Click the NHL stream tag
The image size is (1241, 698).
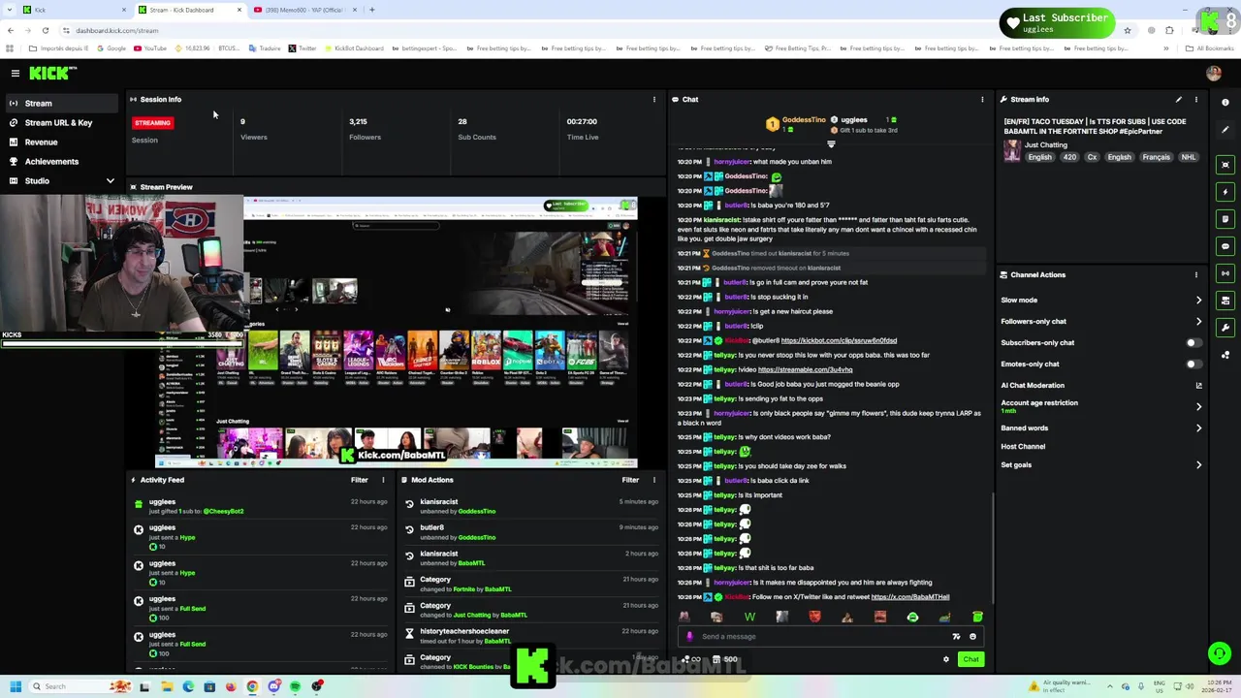coord(1188,157)
